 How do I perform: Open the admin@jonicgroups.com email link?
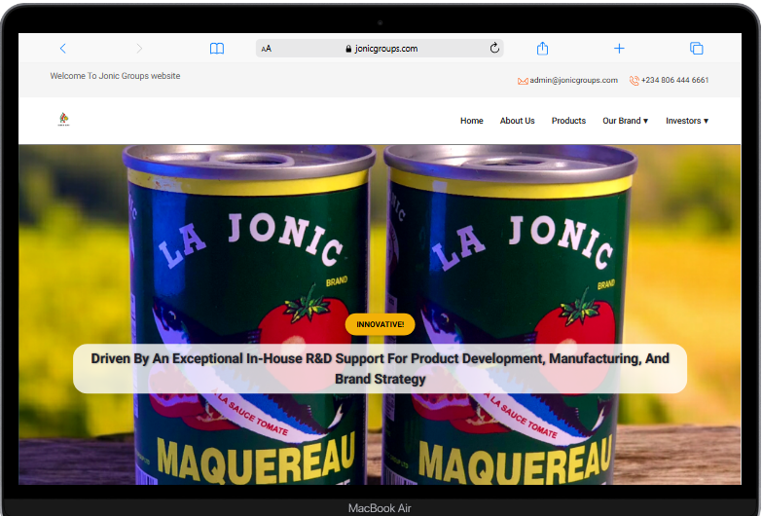tap(573, 80)
